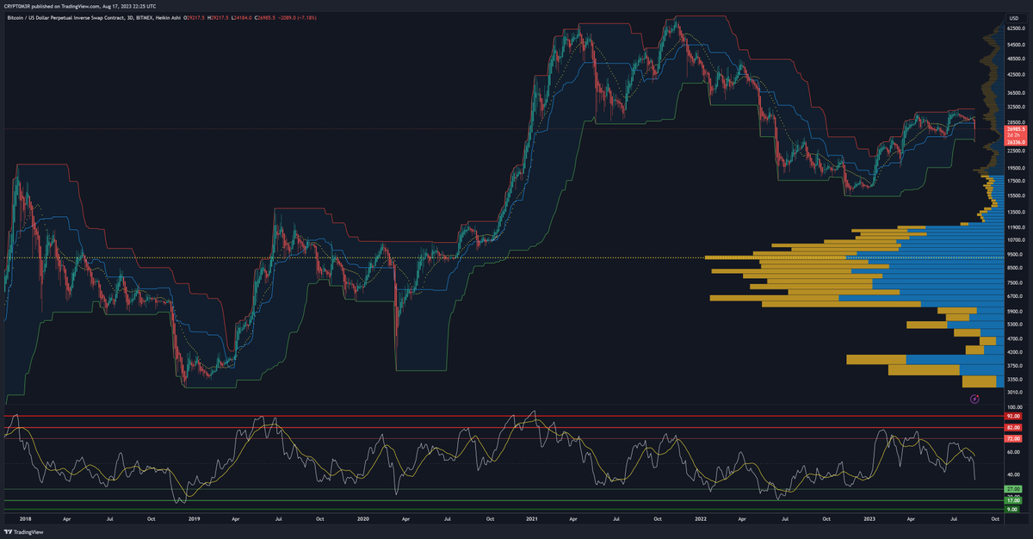Click the 2020 label on time axis
1033x539 pixels.
(x=363, y=519)
